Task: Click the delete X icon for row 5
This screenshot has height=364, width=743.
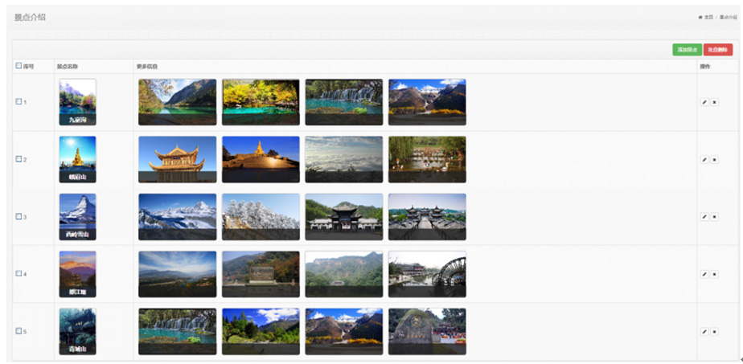Action: [x=715, y=331]
